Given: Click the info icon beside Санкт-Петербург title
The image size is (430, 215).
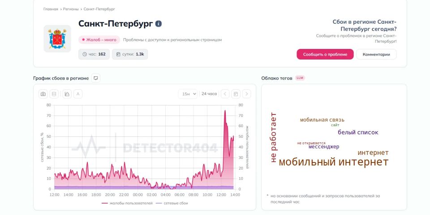Looking at the screenshot, I should tap(159, 24).
